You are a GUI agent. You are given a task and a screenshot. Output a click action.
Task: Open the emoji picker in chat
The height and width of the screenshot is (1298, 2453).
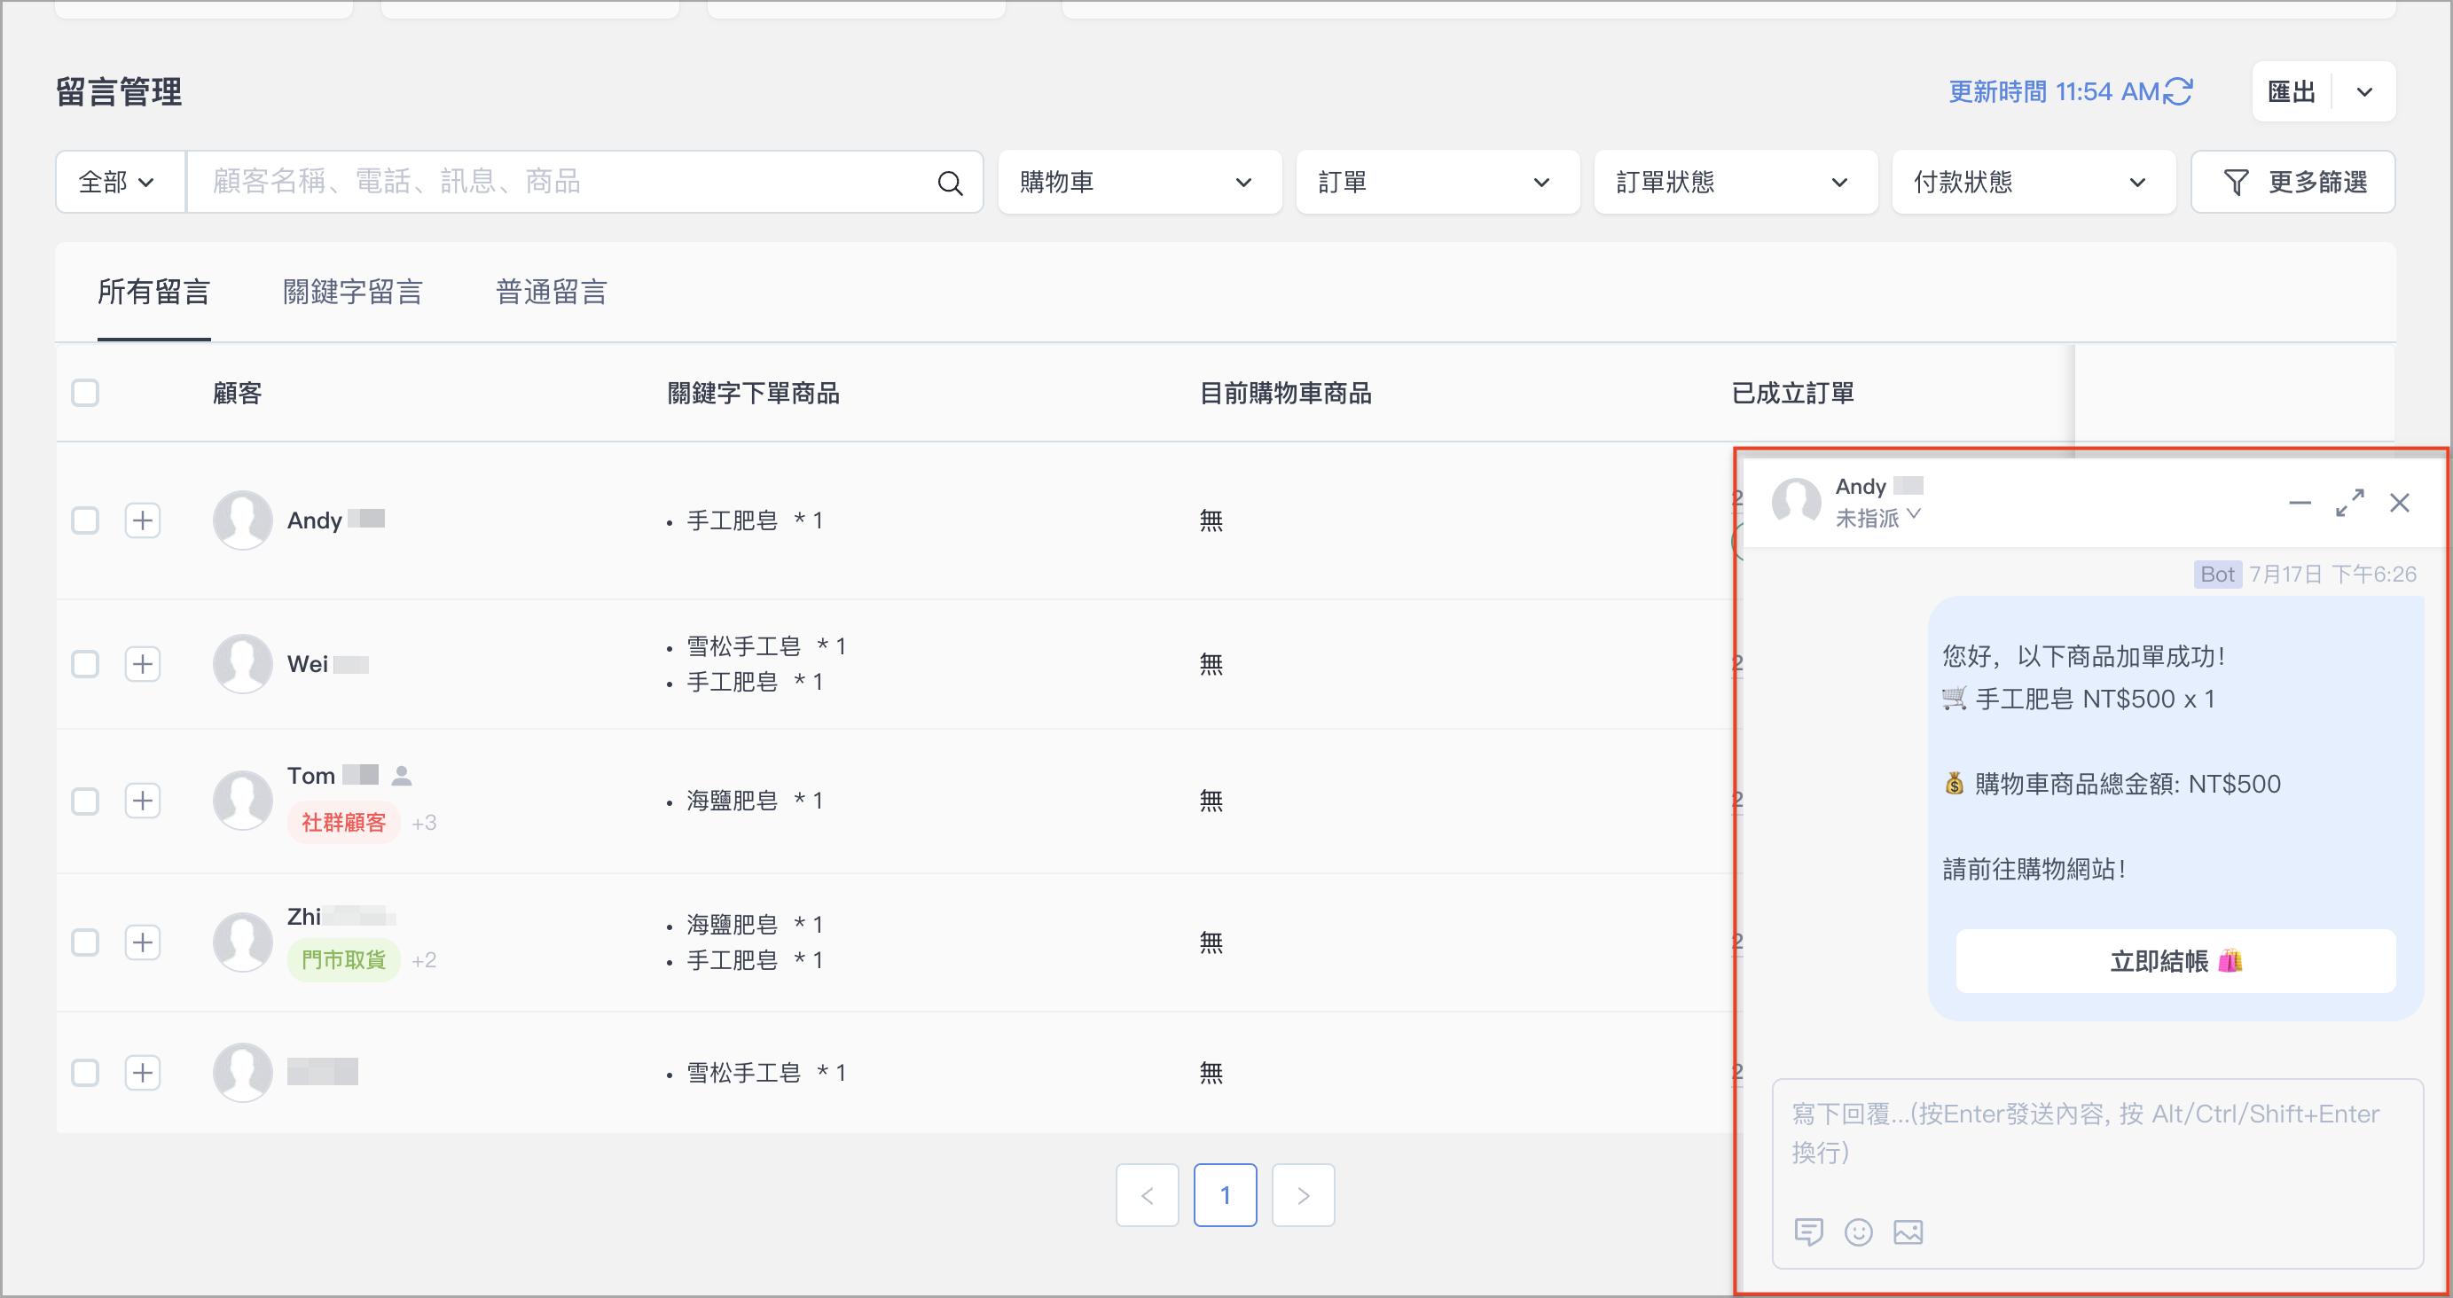pyautogui.click(x=1858, y=1232)
